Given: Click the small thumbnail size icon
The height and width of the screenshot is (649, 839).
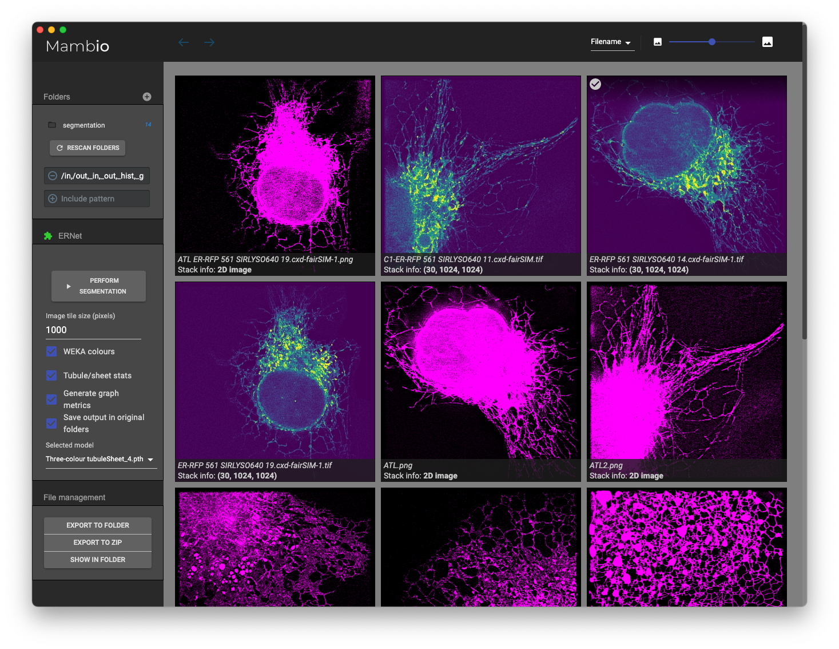Looking at the screenshot, I should [x=658, y=42].
